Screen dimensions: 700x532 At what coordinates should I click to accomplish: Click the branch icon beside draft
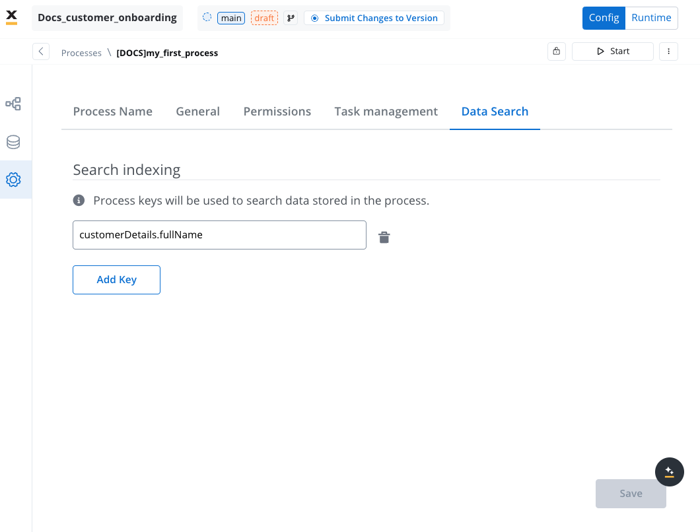[x=291, y=18]
